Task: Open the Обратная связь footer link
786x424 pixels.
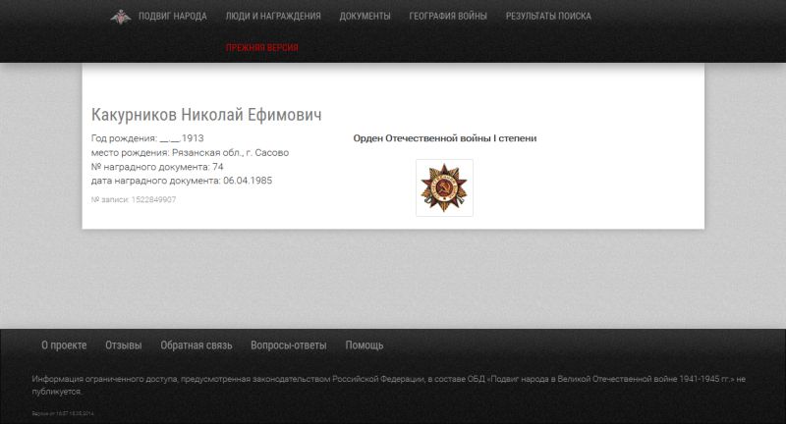Action: pyautogui.click(x=196, y=345)
